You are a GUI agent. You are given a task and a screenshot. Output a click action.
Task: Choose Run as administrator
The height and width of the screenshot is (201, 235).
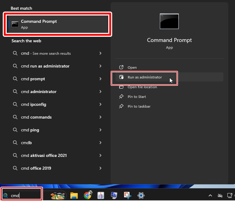click(169, 77)
